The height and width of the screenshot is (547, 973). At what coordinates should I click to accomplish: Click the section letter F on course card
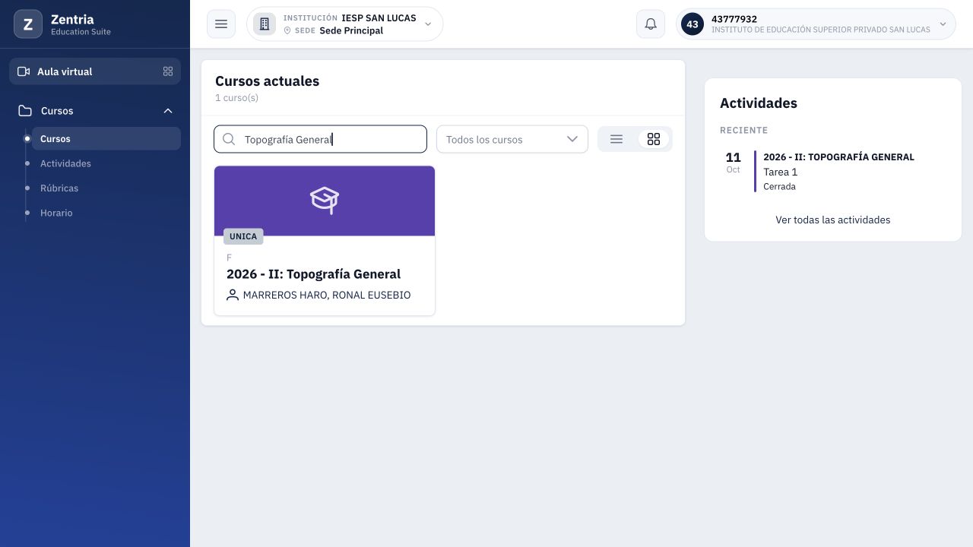click(x=229, y=258)
